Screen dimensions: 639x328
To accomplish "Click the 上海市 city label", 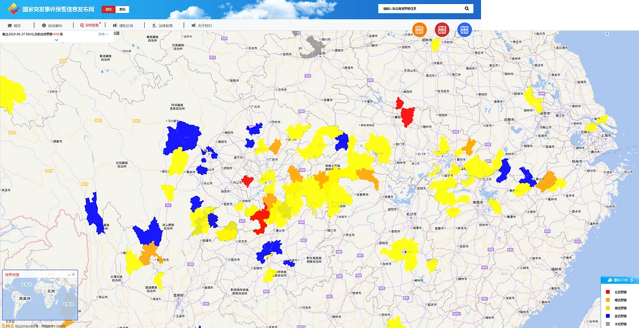I will (607, 135).
